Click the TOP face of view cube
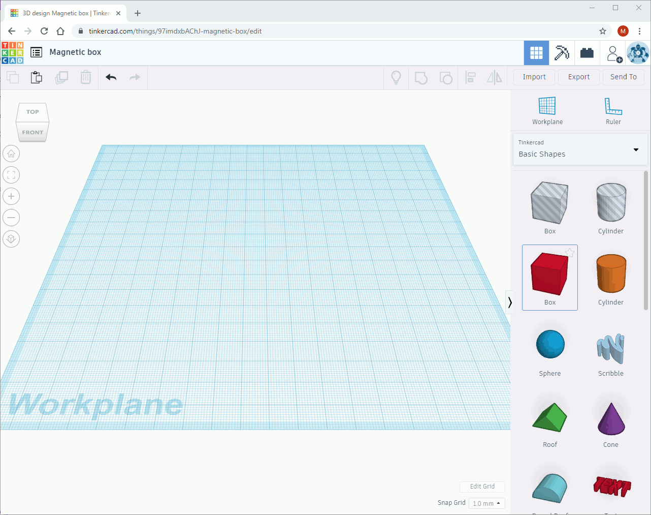Screen dimensions: 651x515 click(x=32, y=112)
